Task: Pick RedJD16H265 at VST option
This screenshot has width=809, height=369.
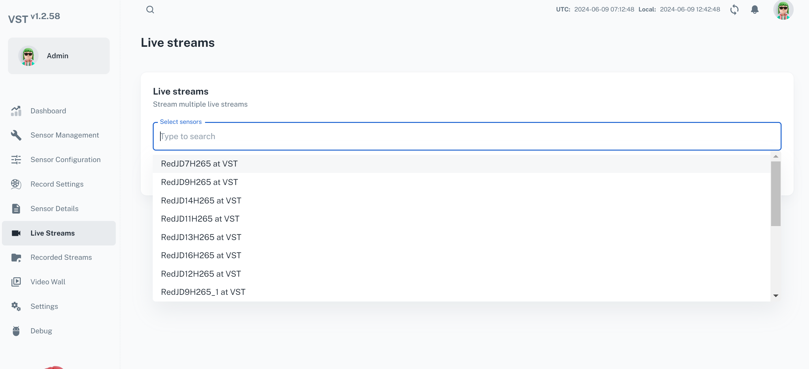Action: pyautogui.click(x=201, y=255)
